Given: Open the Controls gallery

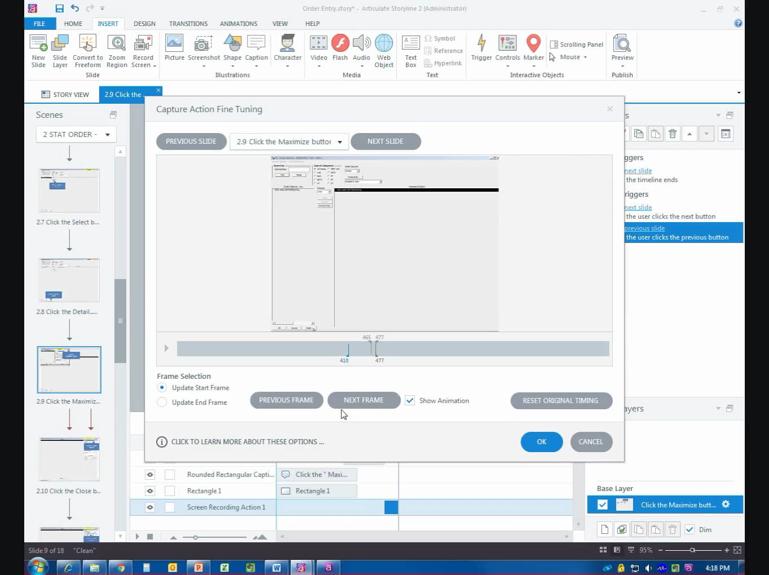Looking at the screenshot, I should [x=507, y=43].
